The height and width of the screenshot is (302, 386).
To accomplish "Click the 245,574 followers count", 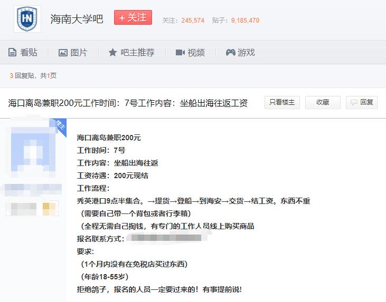I will tap(193, 21).
